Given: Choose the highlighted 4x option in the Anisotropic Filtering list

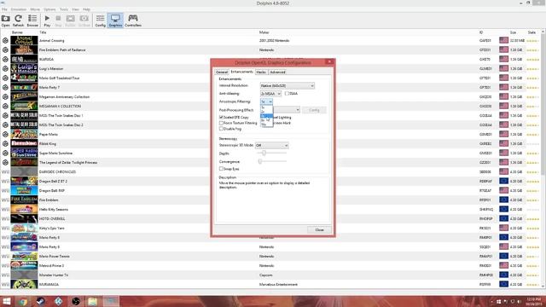Looking at the screenshot, I should coord(266,116).
